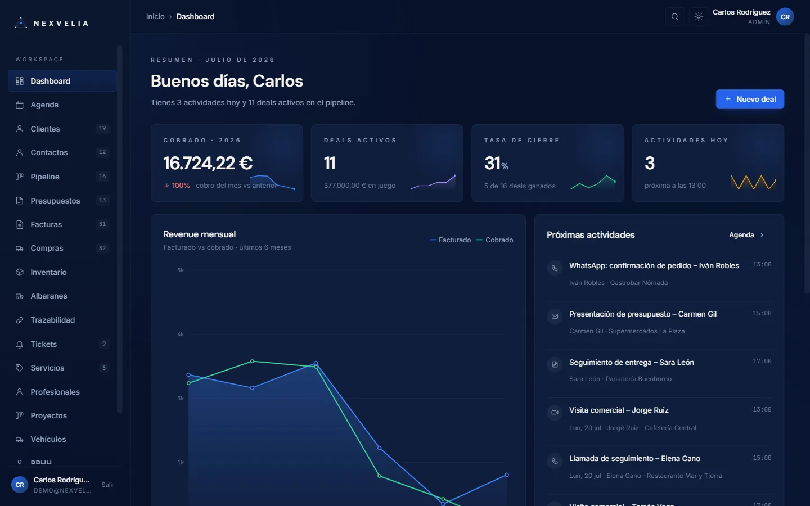Image resolution: width=810 pixels, height=506 pixels.
Task: Open the Dashboard menu item
Action: pyautogui.click(x=62, y=81)
